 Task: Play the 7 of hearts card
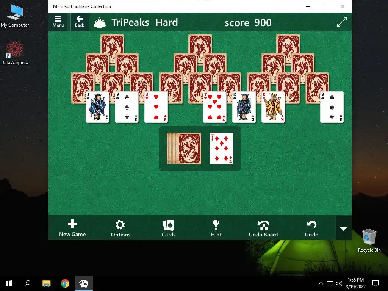pos(214,107)
